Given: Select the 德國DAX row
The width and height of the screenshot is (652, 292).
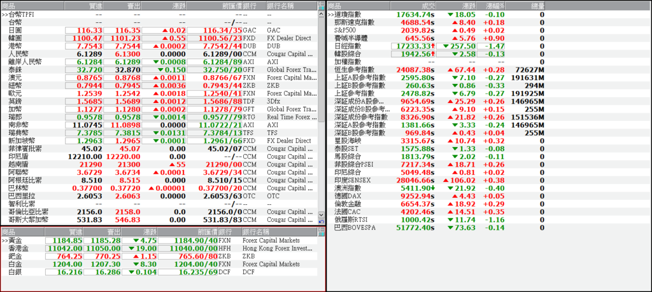Looking at the screenshot, I should pos(436,196).
